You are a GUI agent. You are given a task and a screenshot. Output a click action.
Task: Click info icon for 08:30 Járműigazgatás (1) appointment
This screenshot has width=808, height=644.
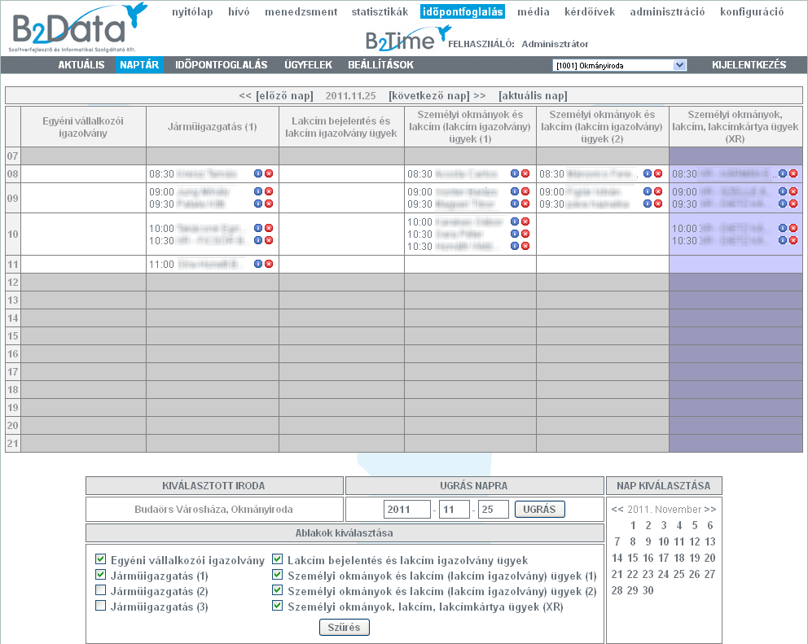258,173
